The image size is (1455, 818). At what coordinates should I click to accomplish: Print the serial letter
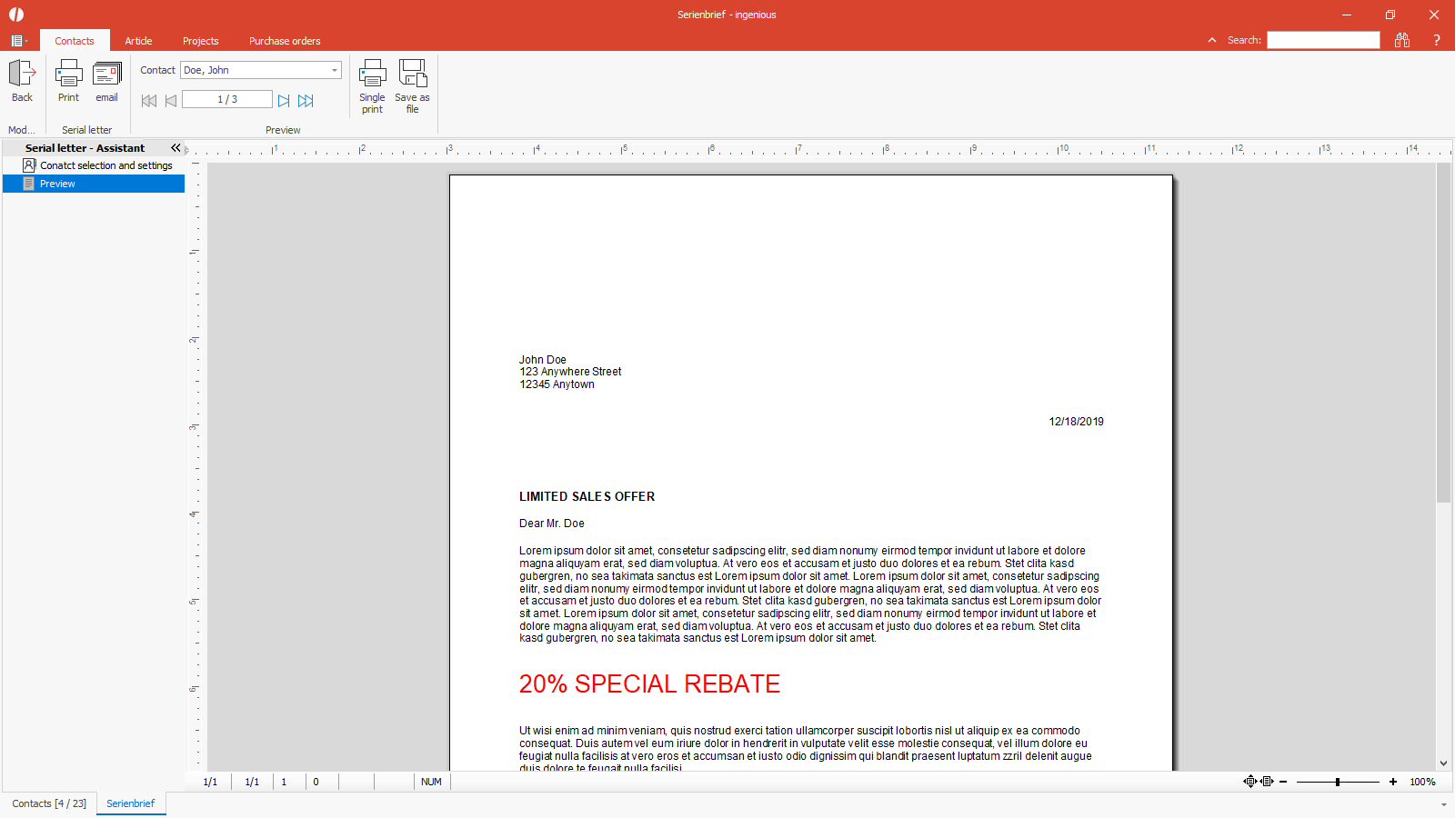point(68,74)
